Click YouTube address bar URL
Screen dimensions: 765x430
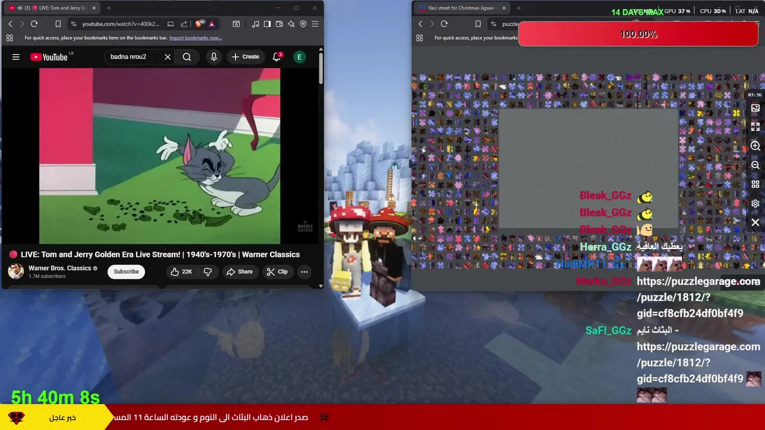(121, 24)
